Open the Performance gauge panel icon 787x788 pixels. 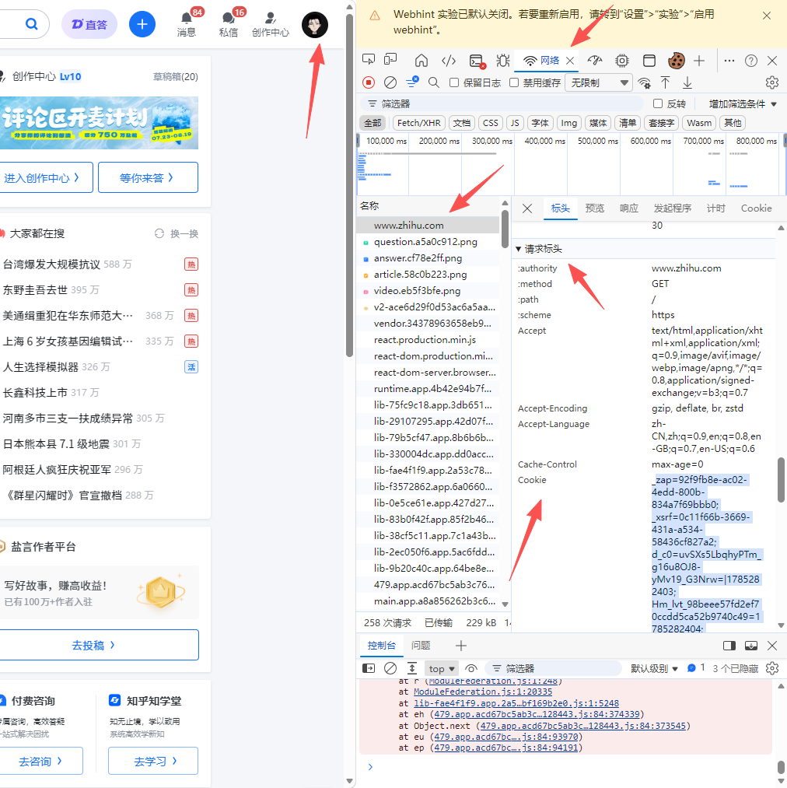click(x=594, y=61)
